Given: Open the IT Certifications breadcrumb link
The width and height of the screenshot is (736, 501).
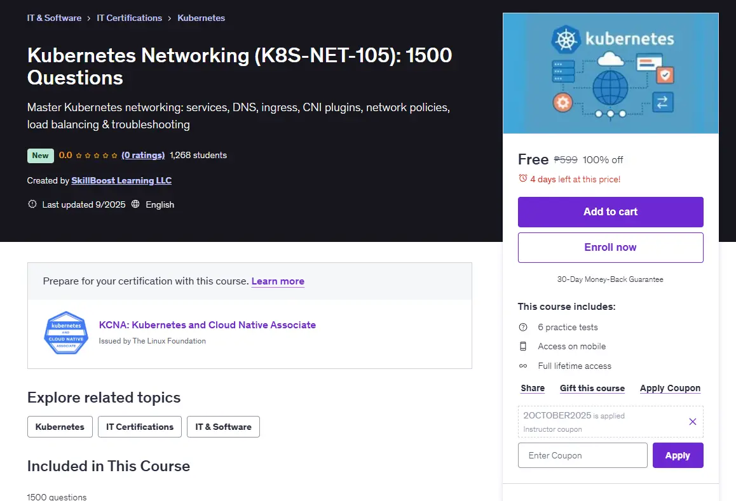Looking at the screenshot, I should (129, 18).
